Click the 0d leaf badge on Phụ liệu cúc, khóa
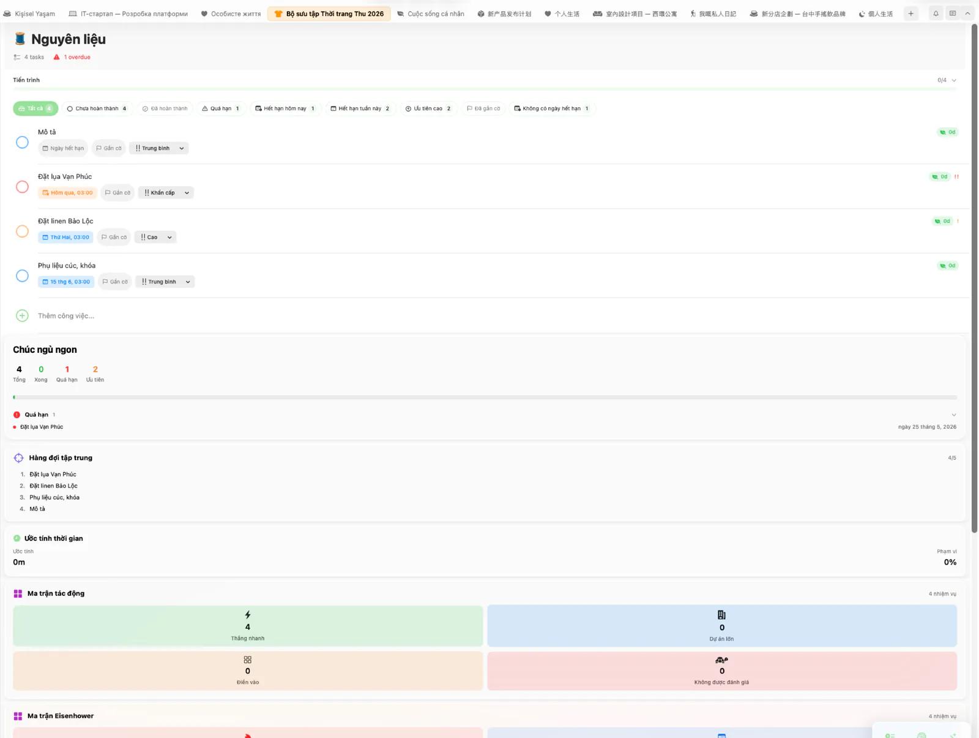 947,266
